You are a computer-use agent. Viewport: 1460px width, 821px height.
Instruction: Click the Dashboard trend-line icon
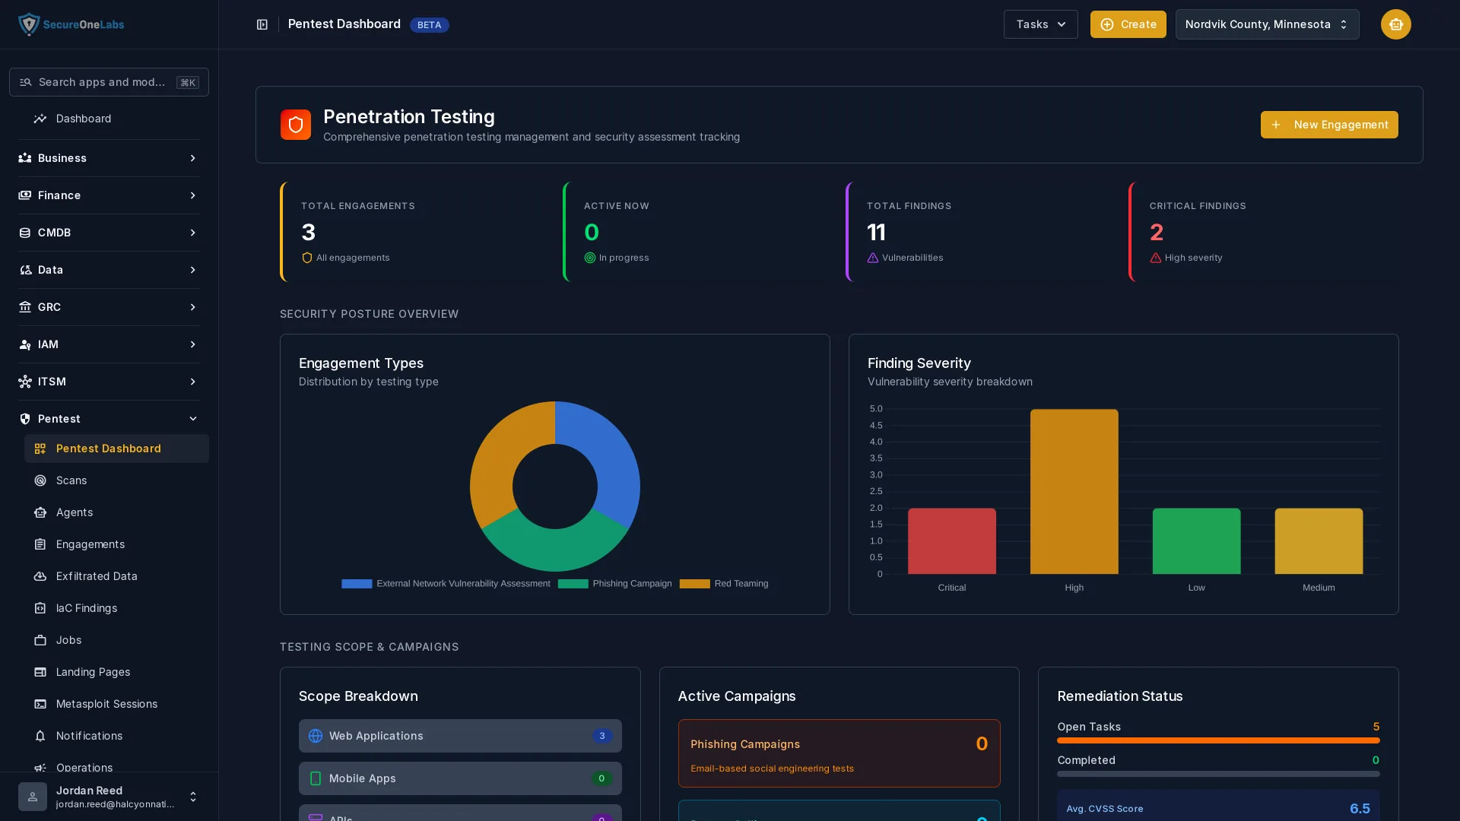40,119
